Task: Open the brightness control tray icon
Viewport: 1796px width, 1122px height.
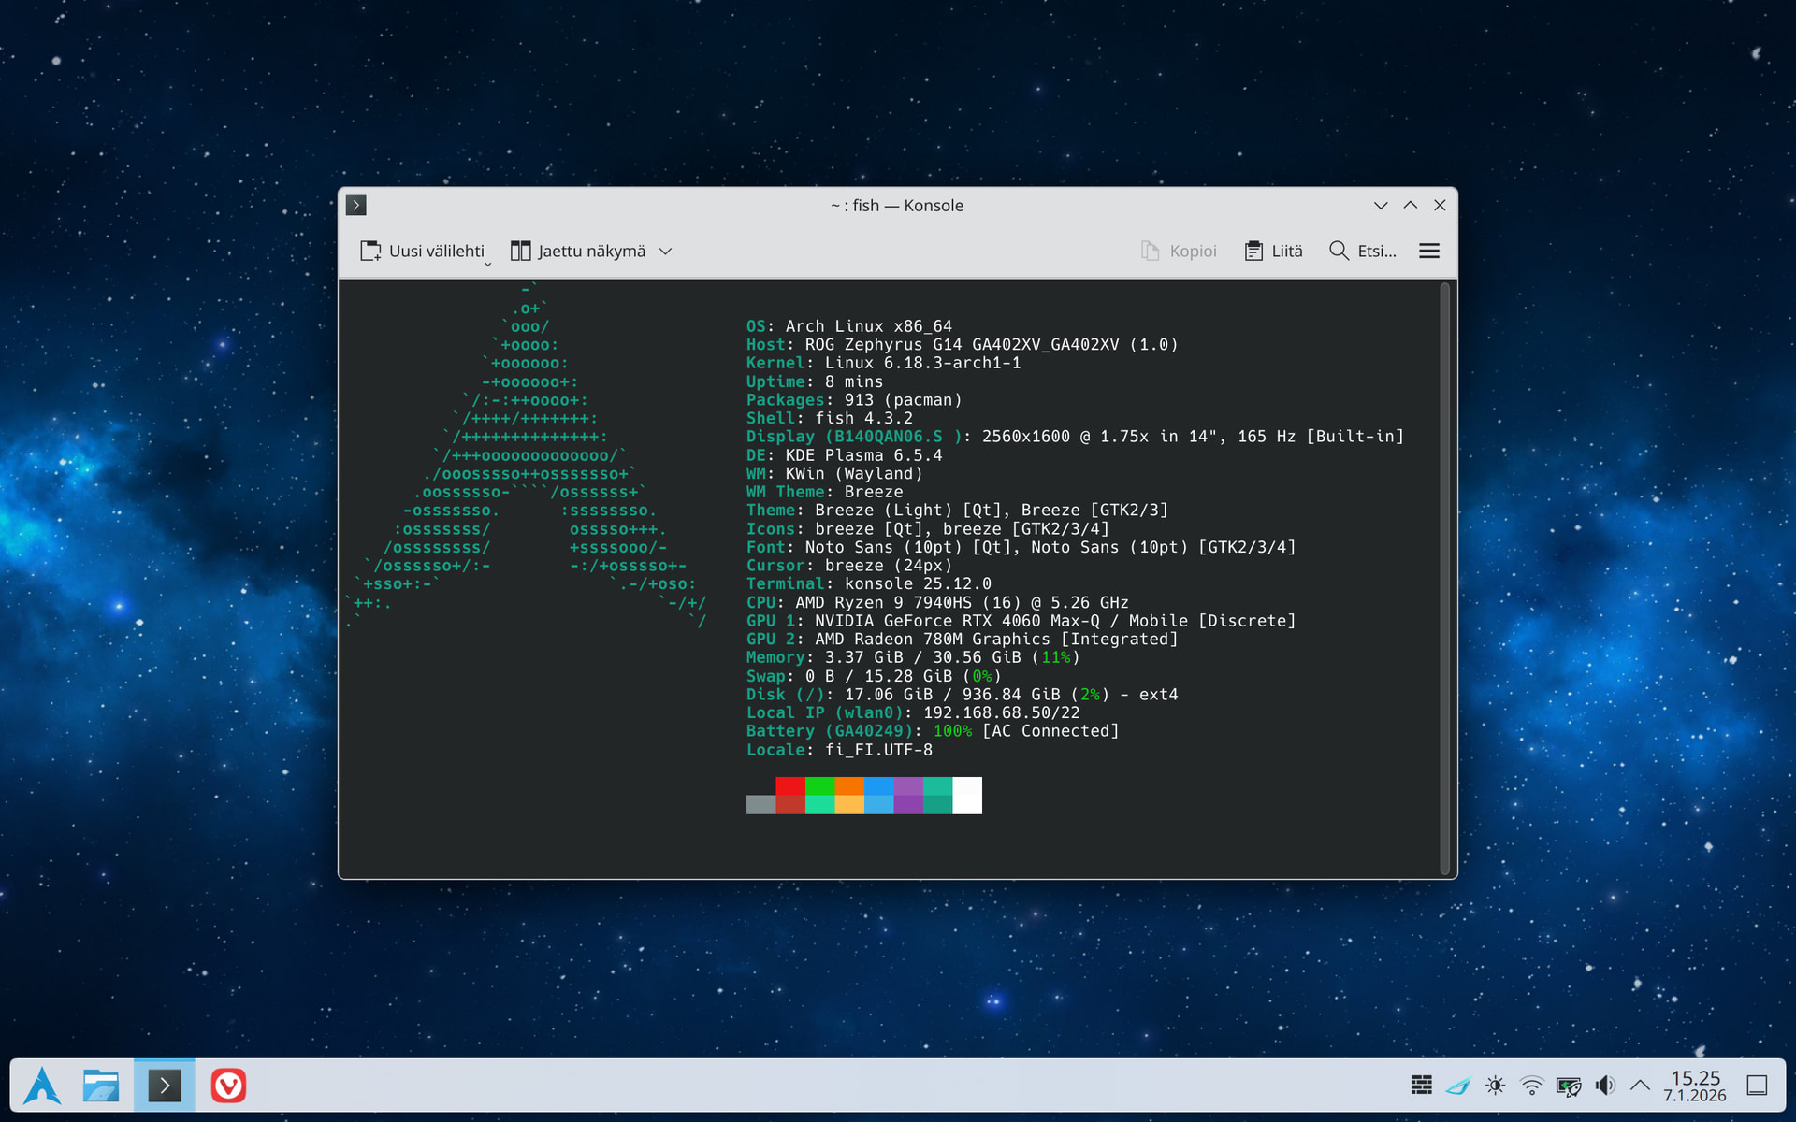Action: tap(1495, 1086)
